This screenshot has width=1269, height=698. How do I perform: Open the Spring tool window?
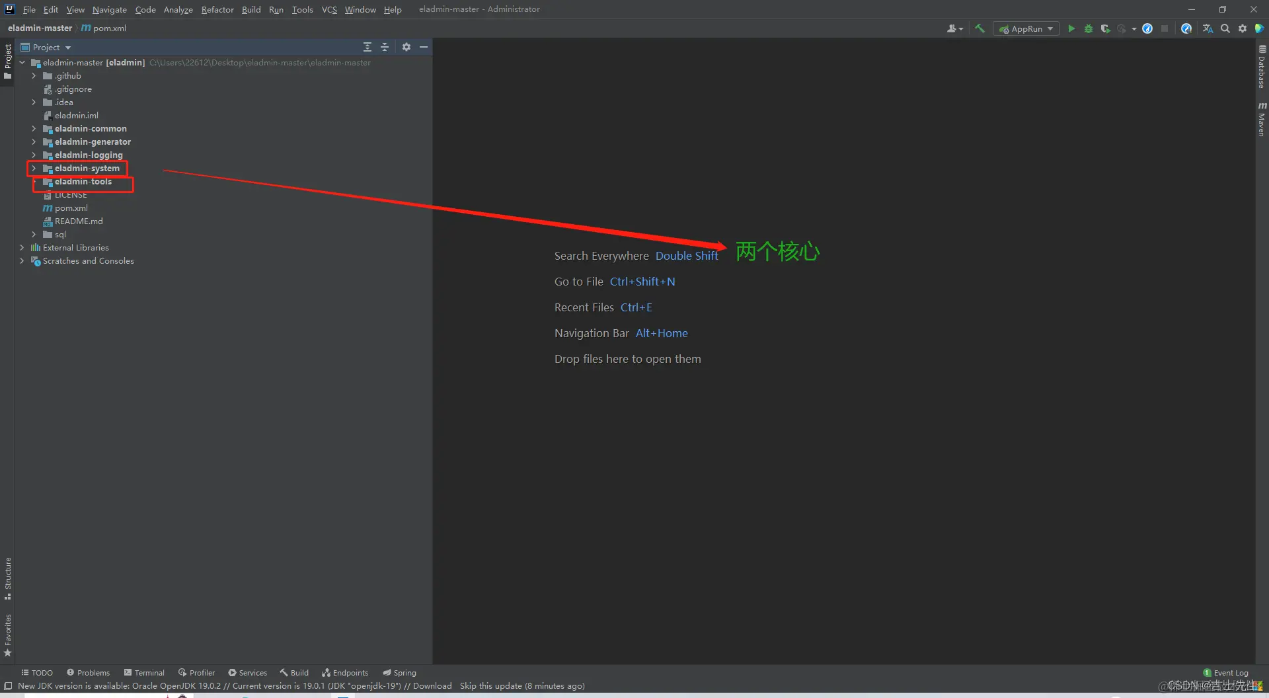coord(399,672)
